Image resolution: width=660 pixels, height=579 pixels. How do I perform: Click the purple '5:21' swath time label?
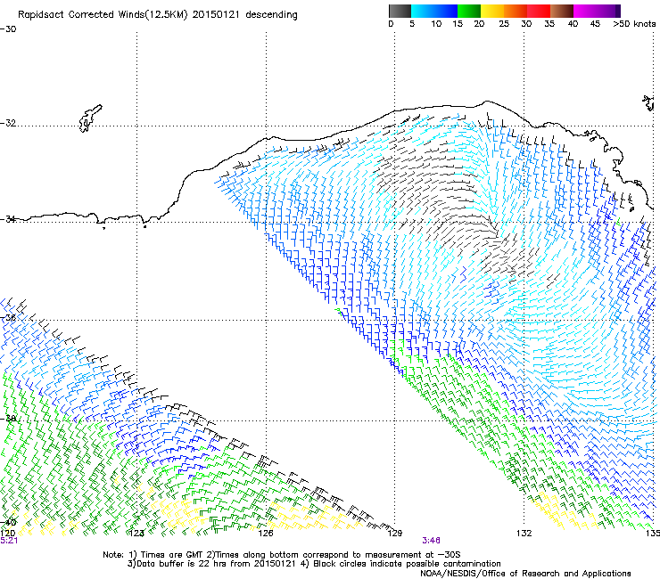pyautogui.click(x=9, y=541)
